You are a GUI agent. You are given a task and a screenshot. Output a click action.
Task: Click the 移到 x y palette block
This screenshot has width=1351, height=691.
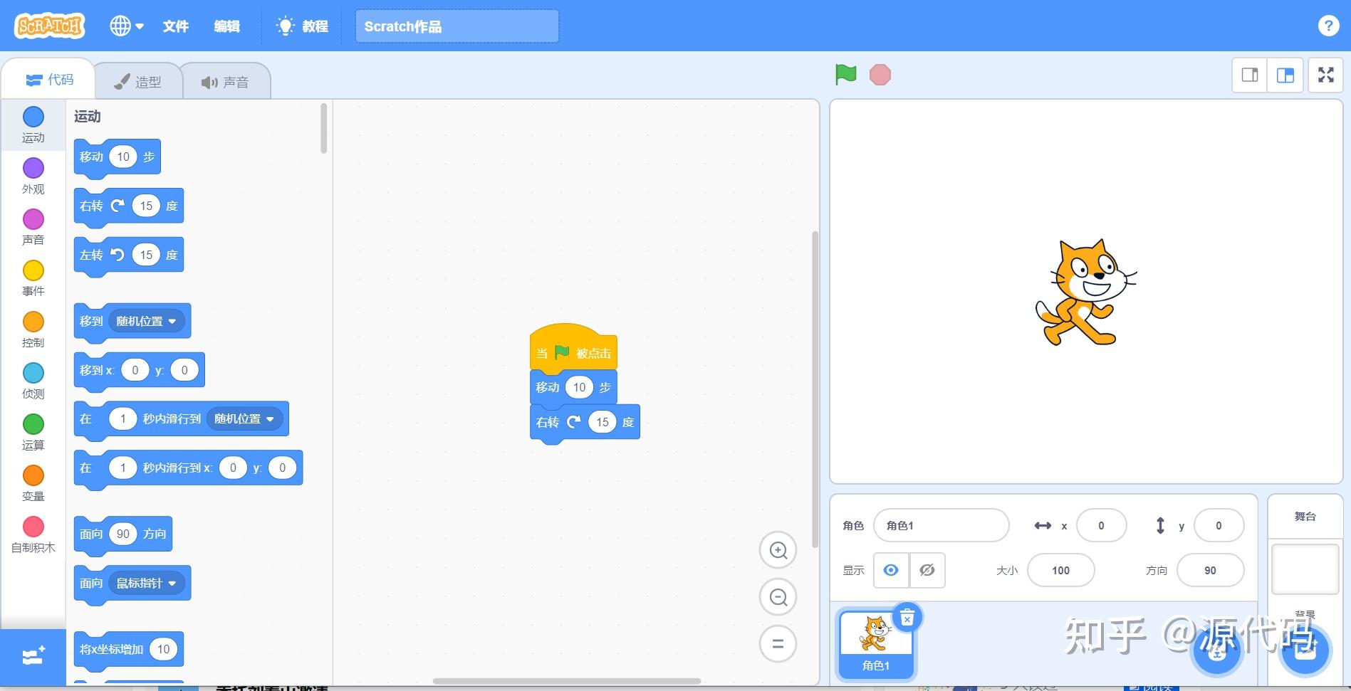[x=139, y=371]
